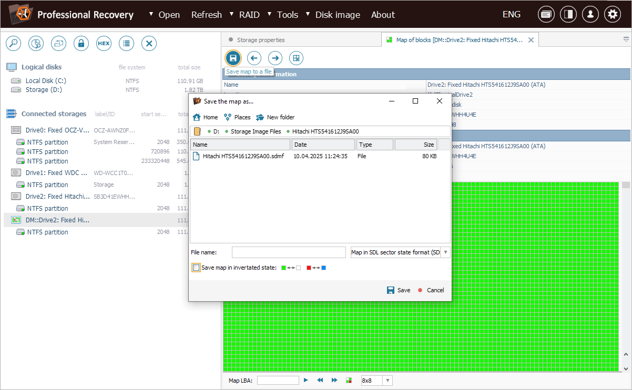This screenshot has width=632, height=390.
Task: Expand the tab list arrow beside tabs
Action: [626, 39]
